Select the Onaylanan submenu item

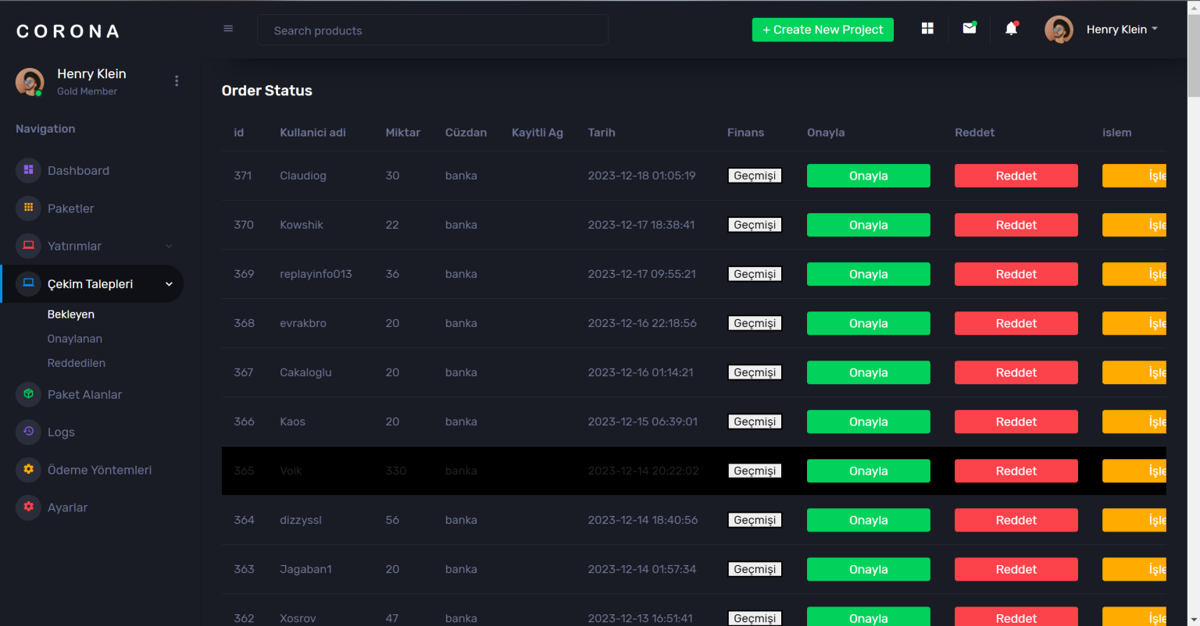(75, 339)
